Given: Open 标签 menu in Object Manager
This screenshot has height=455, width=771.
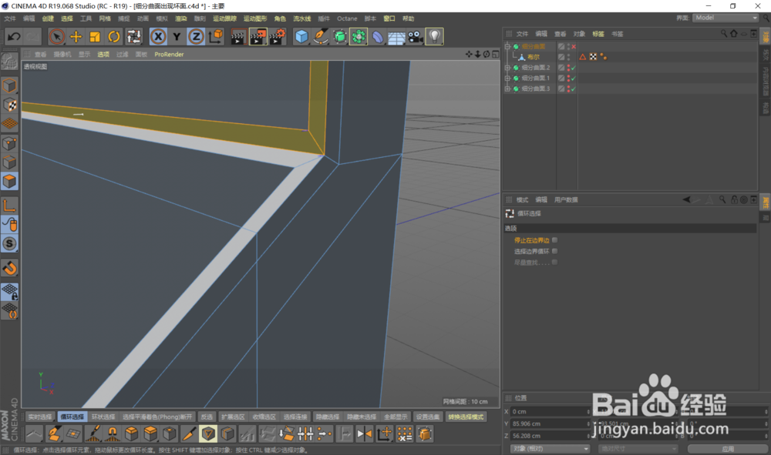Looking at the screenshot, I should point(598,34).
